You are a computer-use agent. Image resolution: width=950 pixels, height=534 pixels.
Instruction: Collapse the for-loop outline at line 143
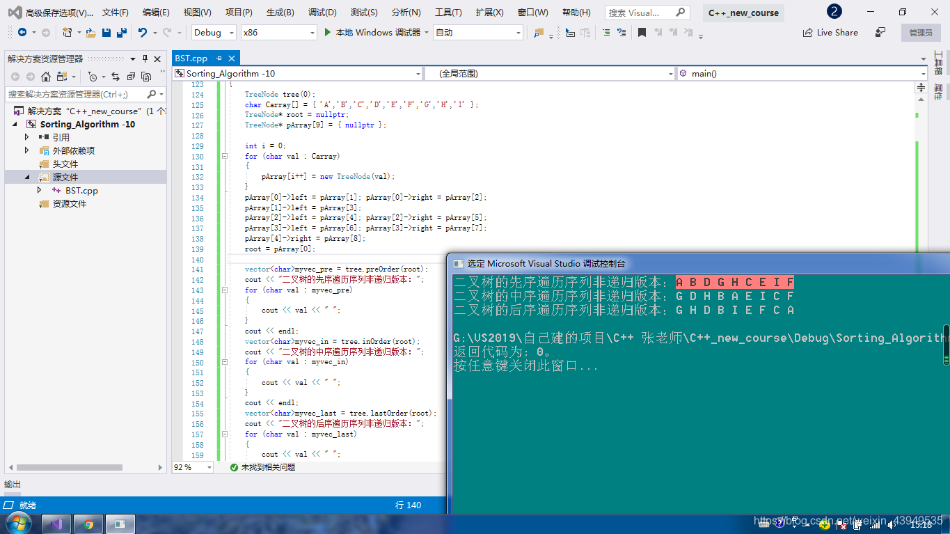pyautogui.click(x=225, y=290)
